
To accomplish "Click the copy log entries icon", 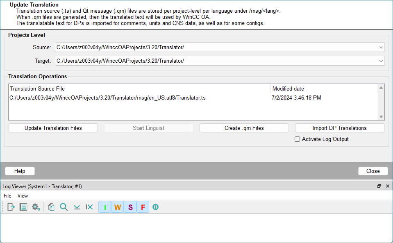I will click(x=51, y=207).
